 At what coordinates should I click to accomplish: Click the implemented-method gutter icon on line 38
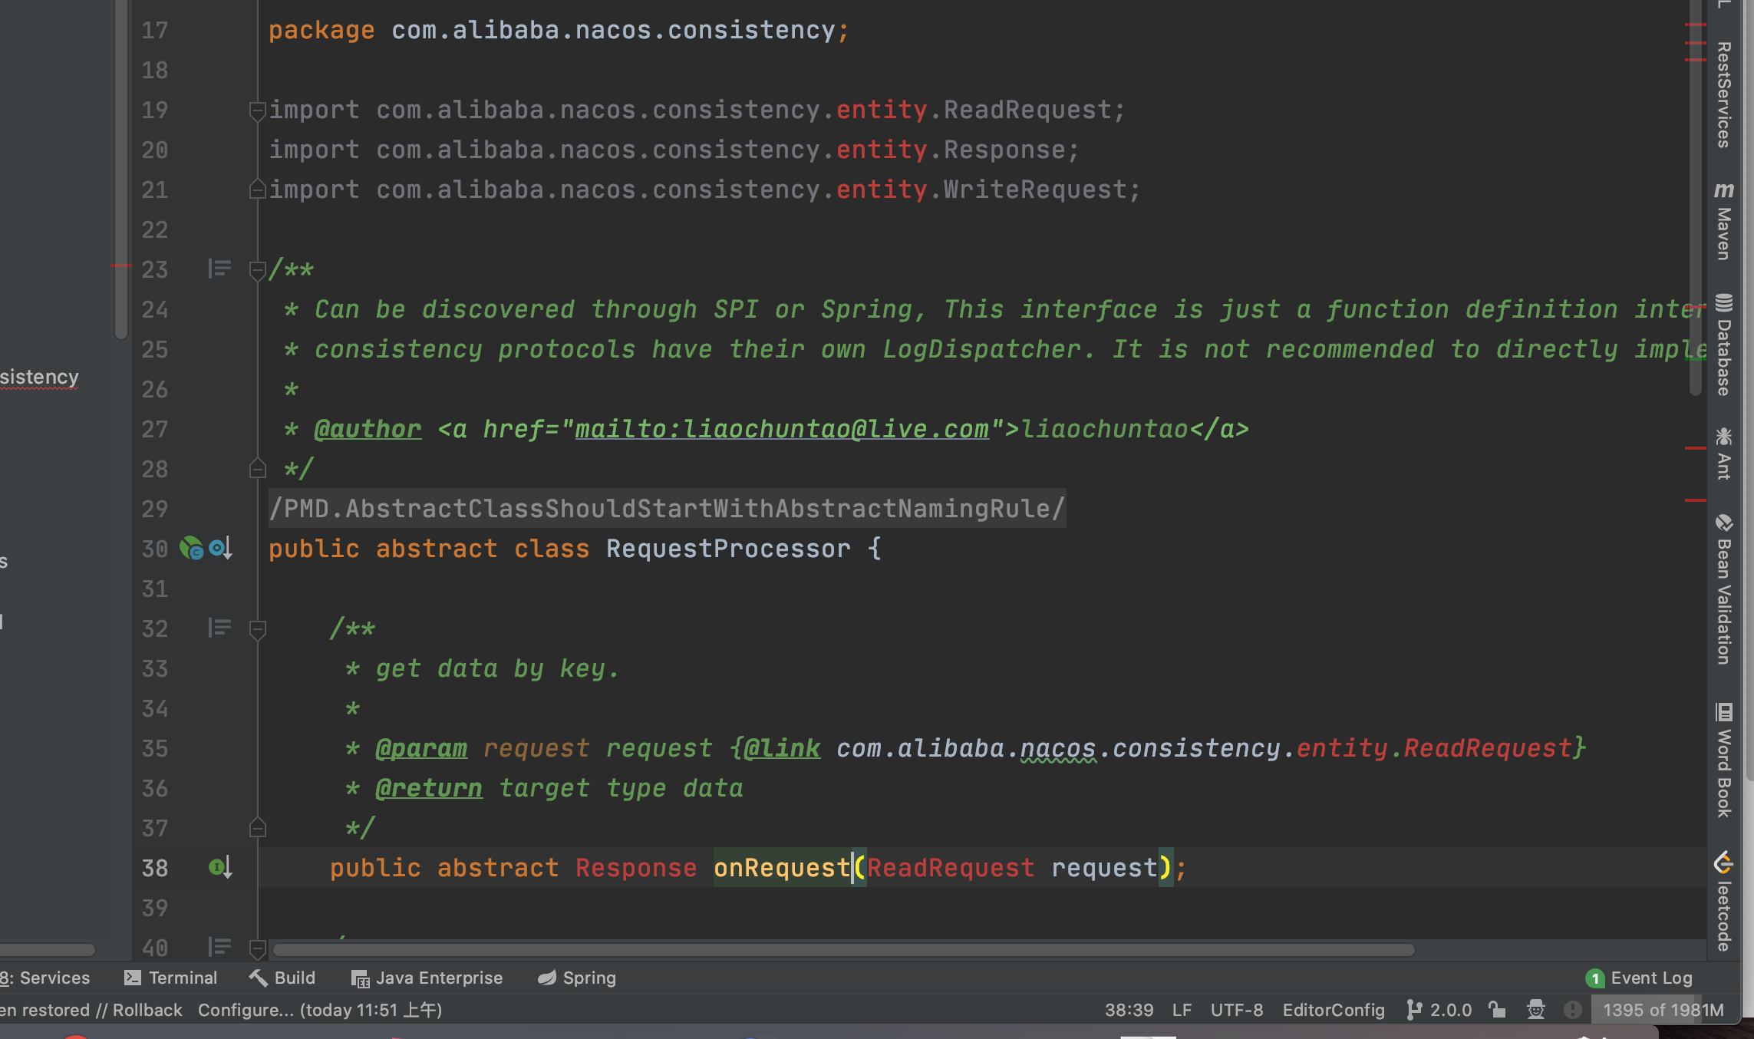tap(220, 867)
